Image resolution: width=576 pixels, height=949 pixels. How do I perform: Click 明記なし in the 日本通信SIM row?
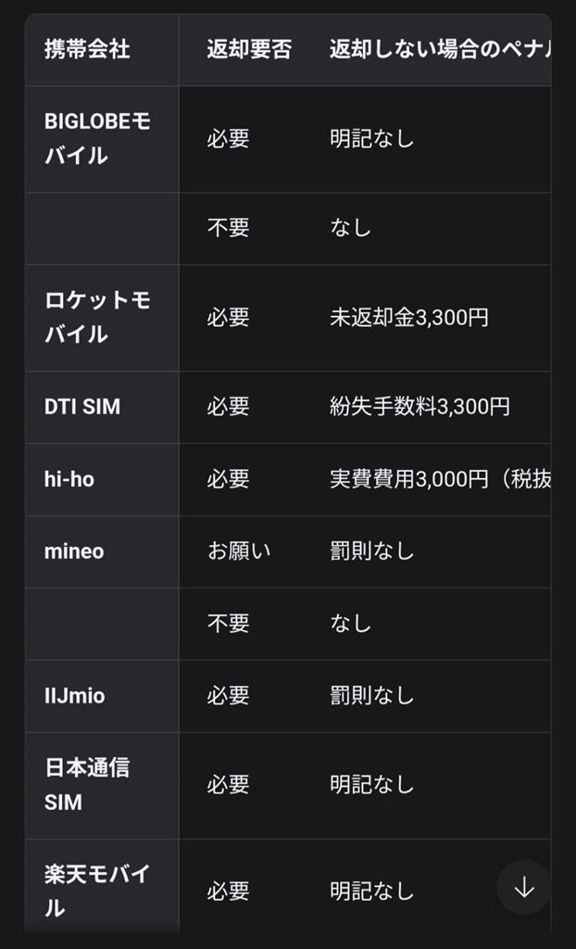click(x=372, y=785)
